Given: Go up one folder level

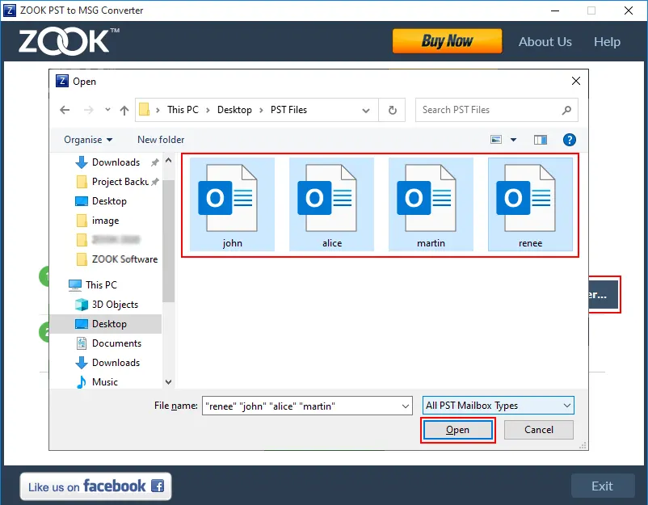Looking at the screenshot, I should click(124, 110).
